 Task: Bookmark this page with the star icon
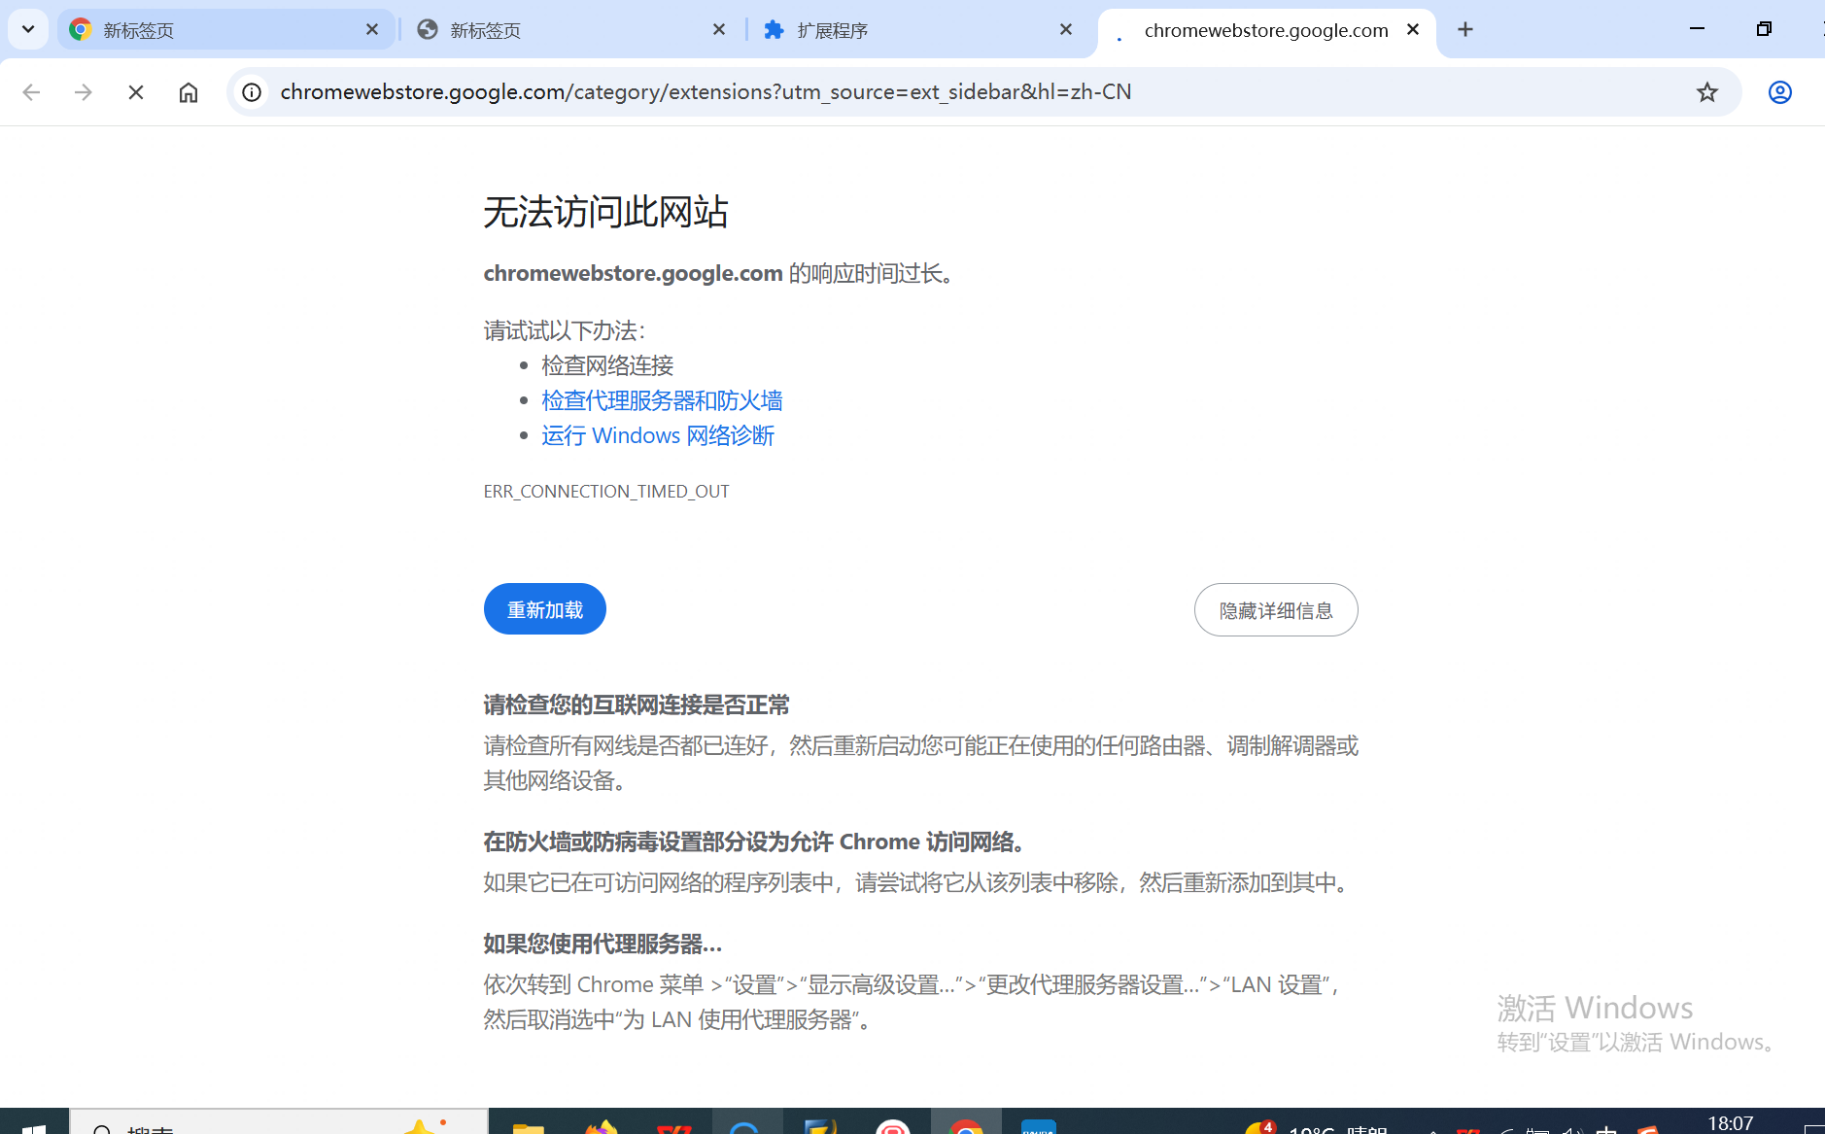coord(1707,92)
